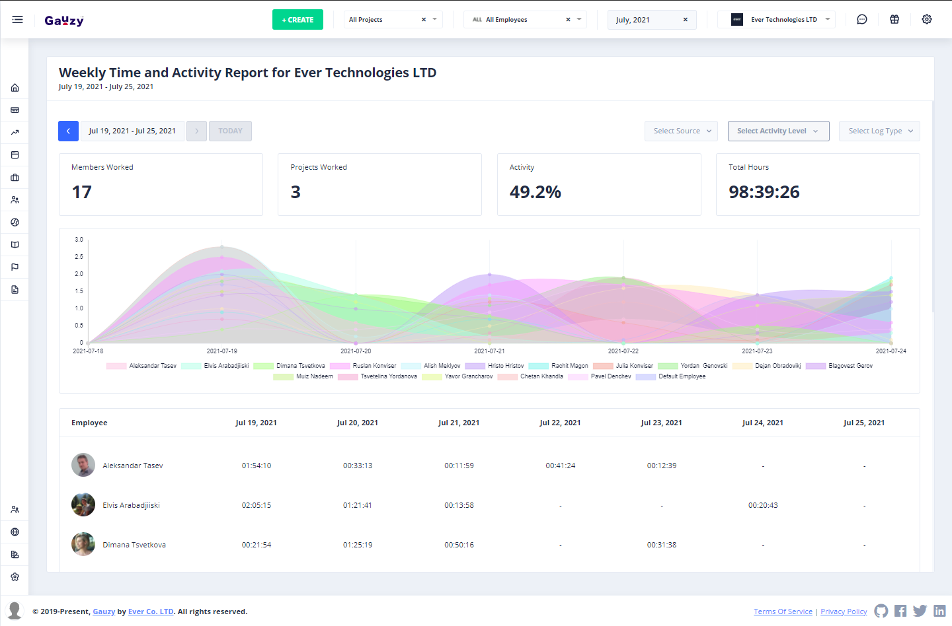Click the green Create button
The width and height of the screenshot is (952, 626).
pos(297,20)
